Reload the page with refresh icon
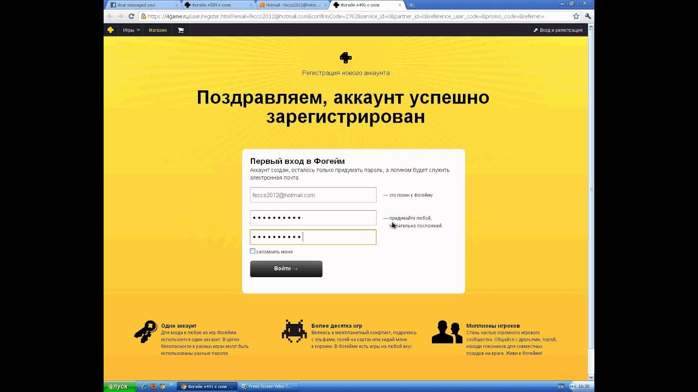The image size is (698, 392). [x=131, y=16]
